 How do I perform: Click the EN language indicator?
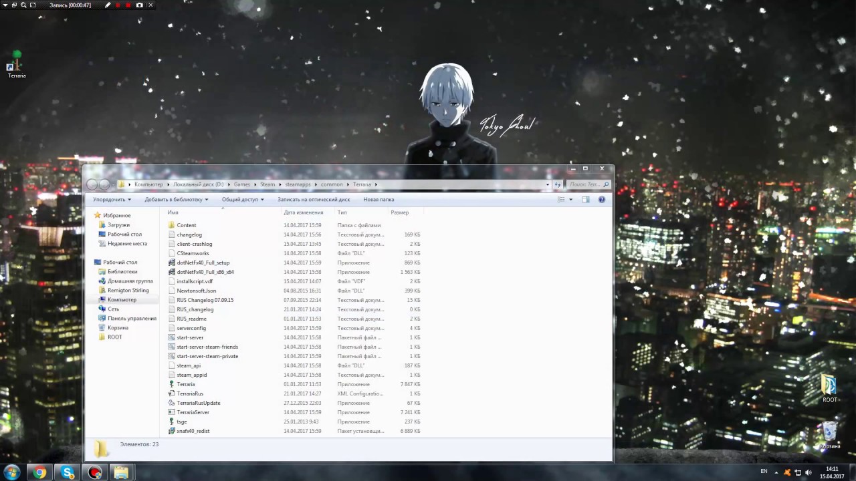pyautogui.click(x=764, y=472)
